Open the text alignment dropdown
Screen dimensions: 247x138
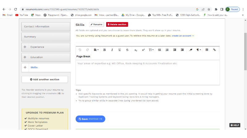[96, 50]
